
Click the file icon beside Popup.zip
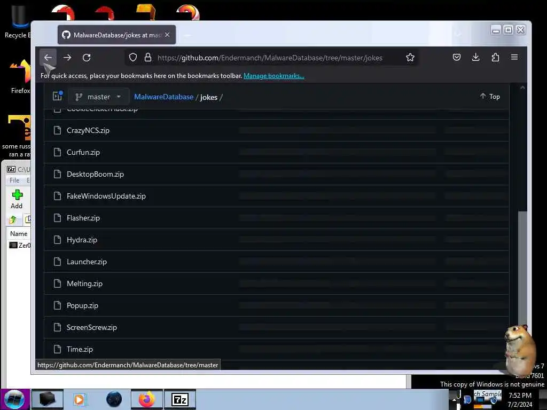click(58, 305)
